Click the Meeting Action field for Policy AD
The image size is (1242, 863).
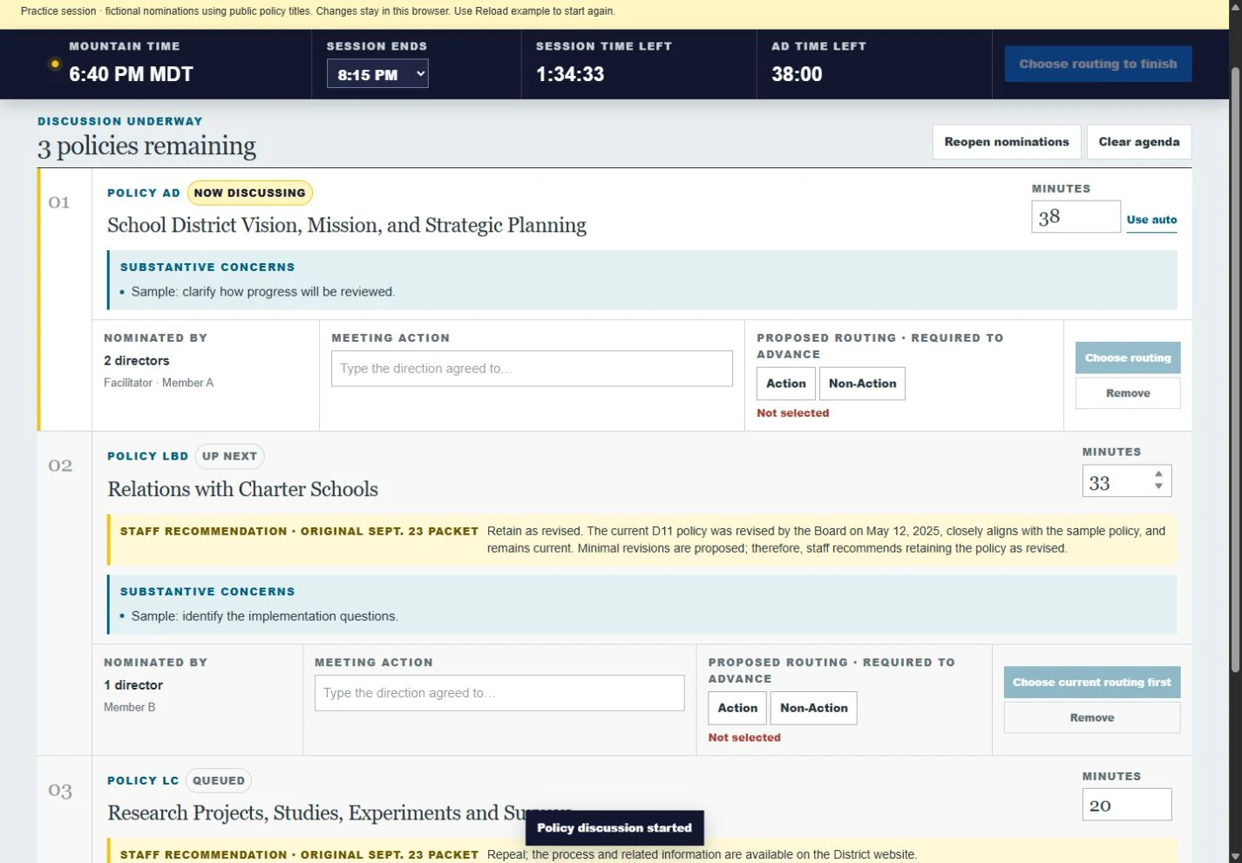pyautogui.click(x=532, y=369)
